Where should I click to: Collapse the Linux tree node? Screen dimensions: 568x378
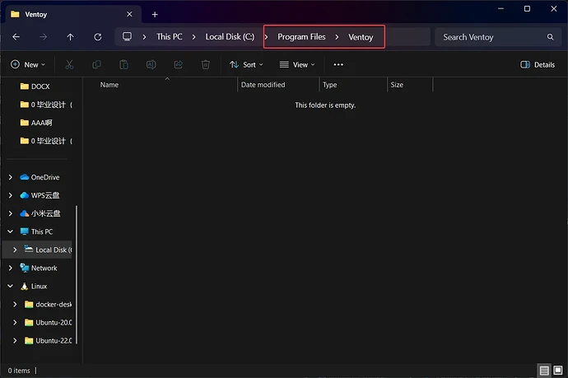[x=10, y=286]
